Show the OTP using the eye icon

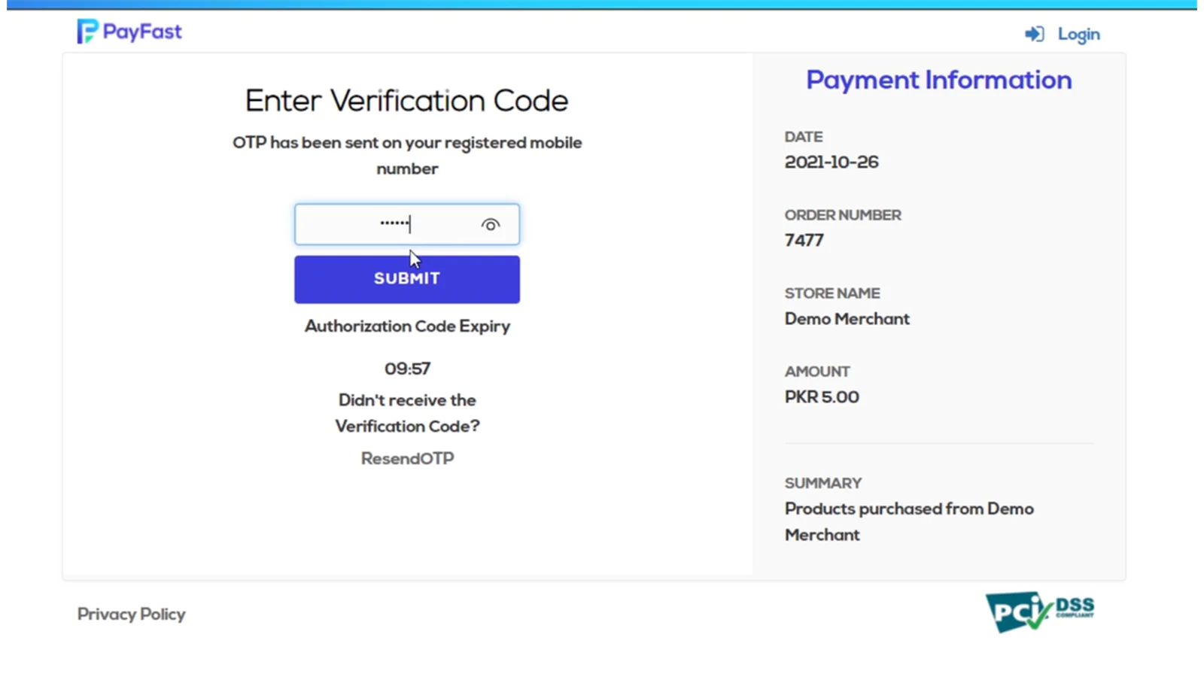coord(491,225)
